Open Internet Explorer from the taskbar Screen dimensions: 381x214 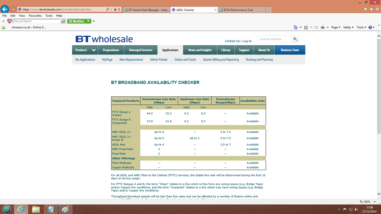pyautogui.click(x=21, y=209)
